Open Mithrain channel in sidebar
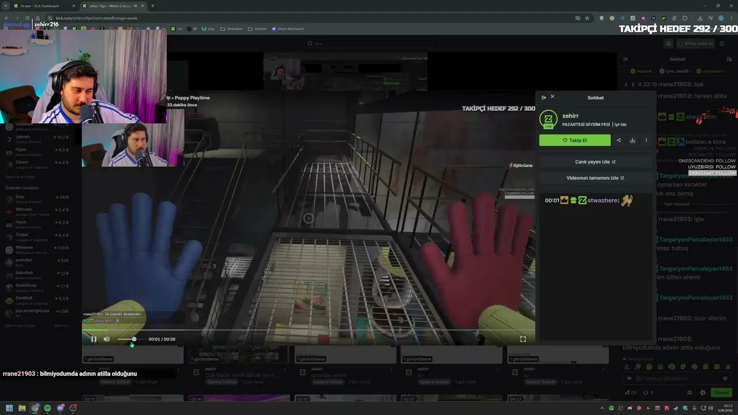Screen dimensions: 738x415 (36, 212)
